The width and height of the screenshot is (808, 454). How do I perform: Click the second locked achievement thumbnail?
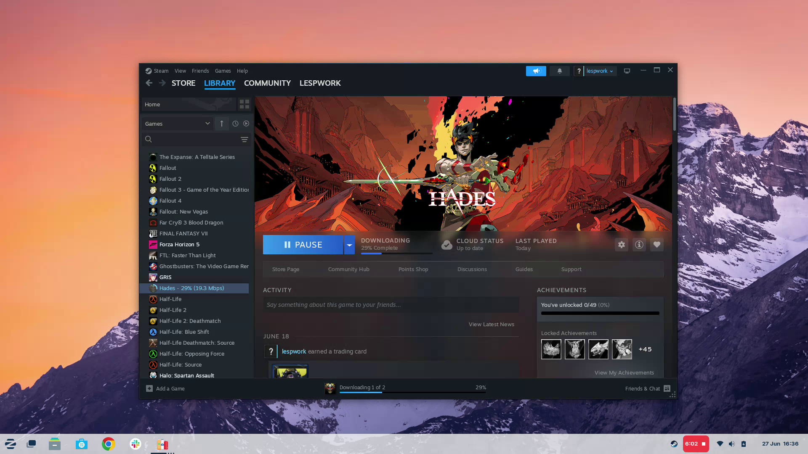575,349
